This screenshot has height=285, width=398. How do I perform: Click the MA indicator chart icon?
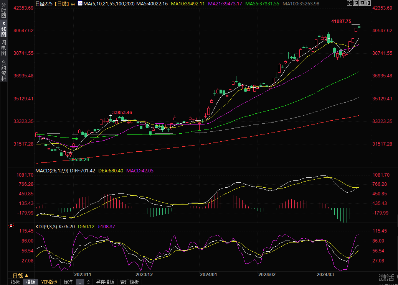(x=79, y=3)
